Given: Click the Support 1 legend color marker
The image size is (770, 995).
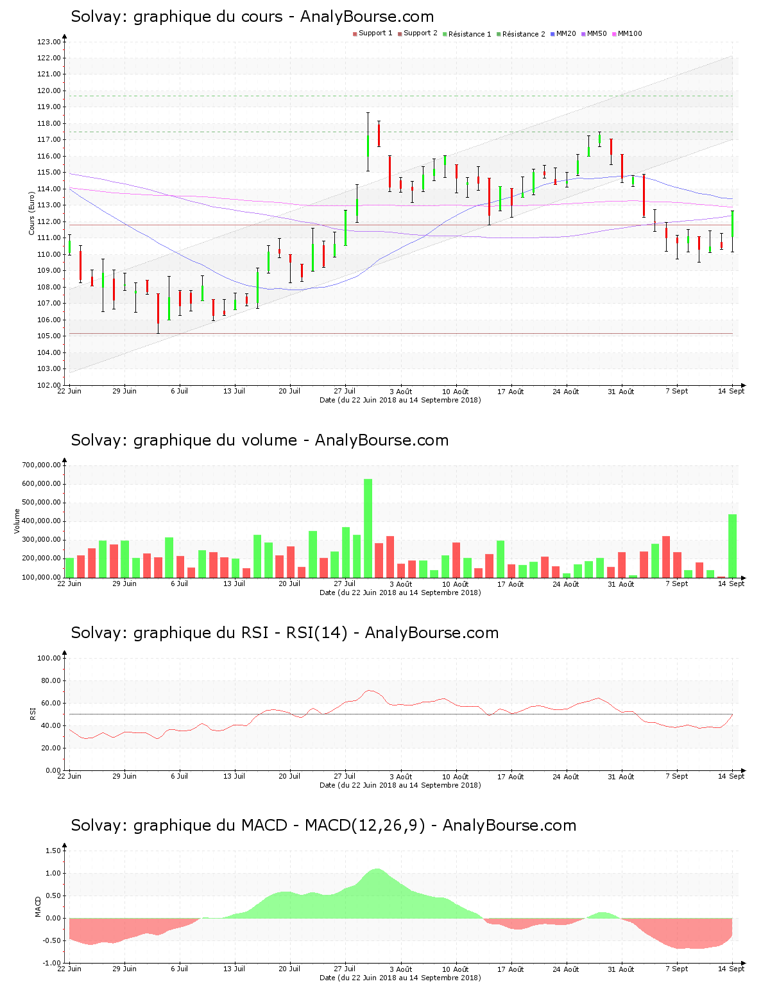Looking at the screenshot, I should point(355,33).
